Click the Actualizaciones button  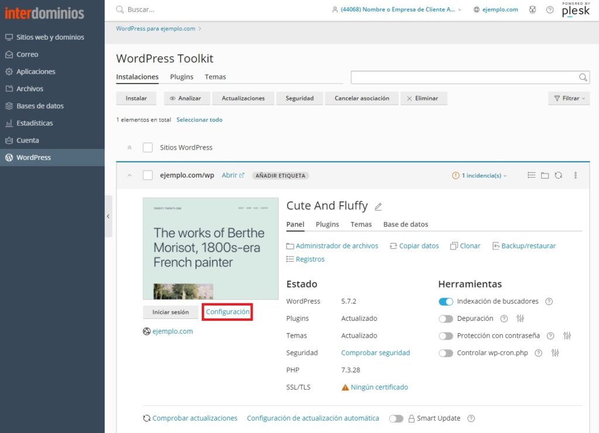pyautogui.click(x=243, y=98)
